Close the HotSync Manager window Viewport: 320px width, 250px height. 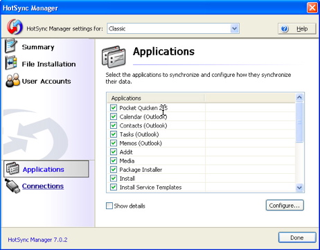click(312, 8)
